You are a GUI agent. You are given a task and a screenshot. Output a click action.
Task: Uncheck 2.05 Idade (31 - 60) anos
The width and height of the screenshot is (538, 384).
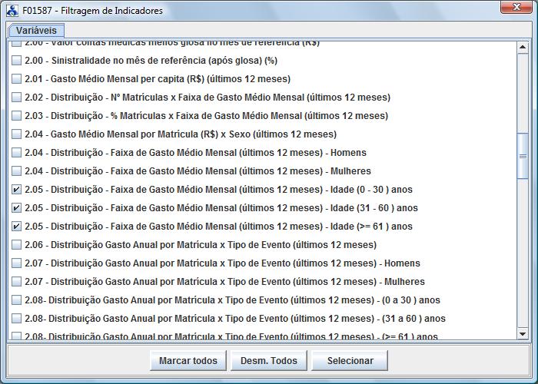[x=17, y=208]
